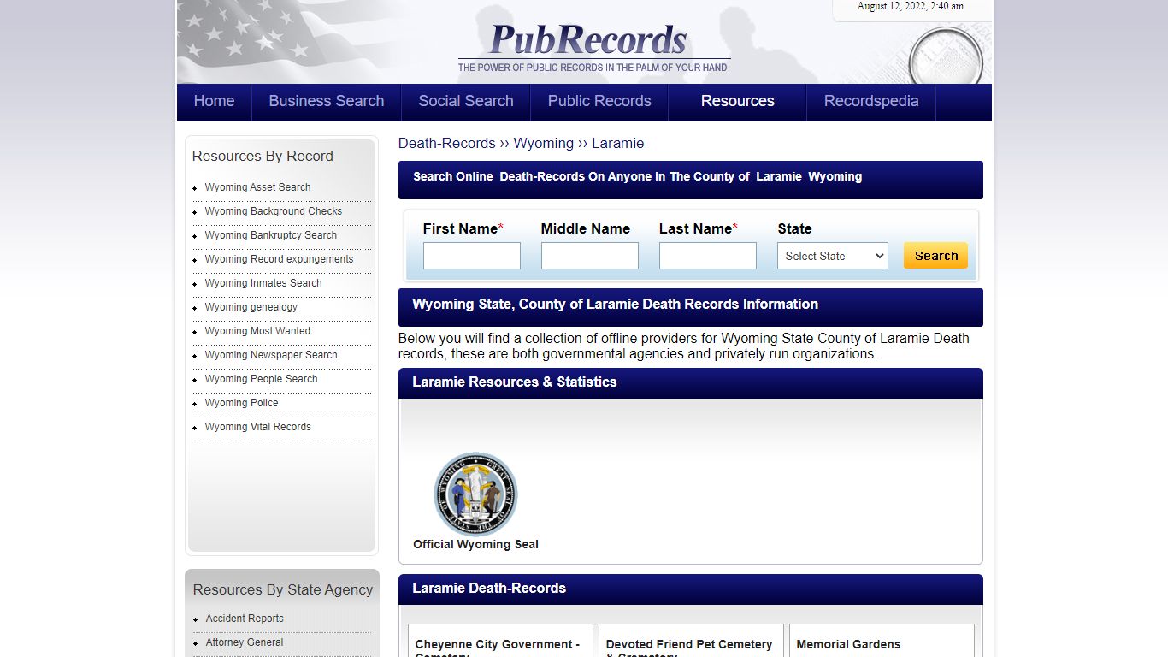The image size is (1168, 657).
Task: Click the date and time text
Action: click(x=911, y=6)
